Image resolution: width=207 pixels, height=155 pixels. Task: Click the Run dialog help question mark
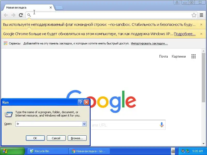click(80, 102)
